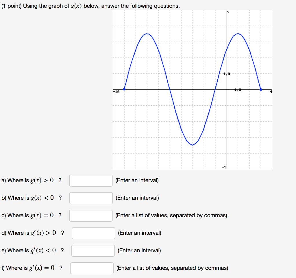
Task: Click the input box for g'(x) > 0
Action: [x=93, y=233]
